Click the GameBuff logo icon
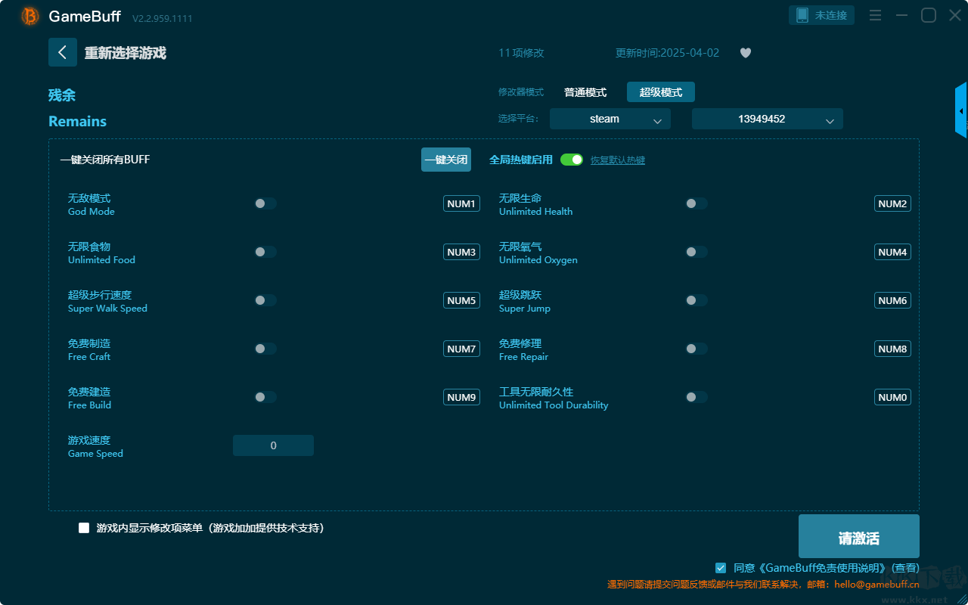 tap(30, 16)
